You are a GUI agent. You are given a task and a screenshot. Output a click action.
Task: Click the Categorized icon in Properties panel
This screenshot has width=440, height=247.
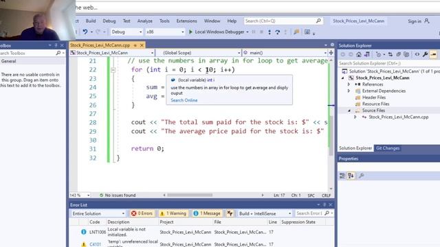click(342, 176)
